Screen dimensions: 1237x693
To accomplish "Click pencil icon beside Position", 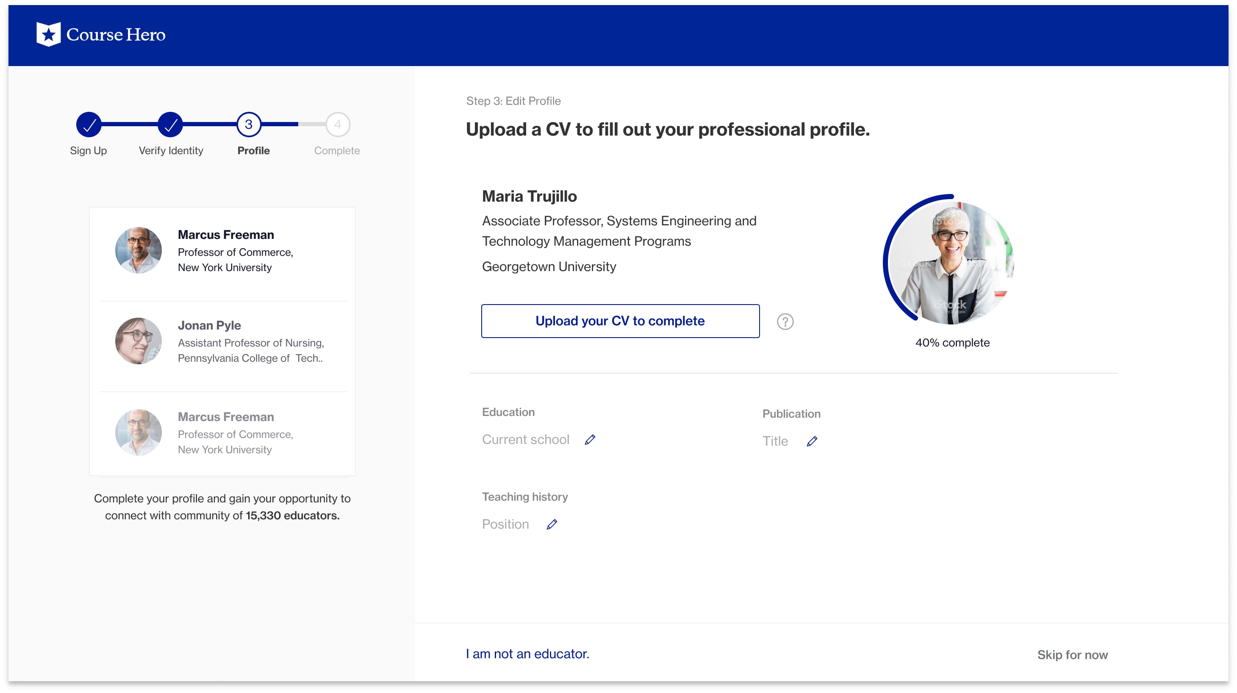I will pos(552,524).
